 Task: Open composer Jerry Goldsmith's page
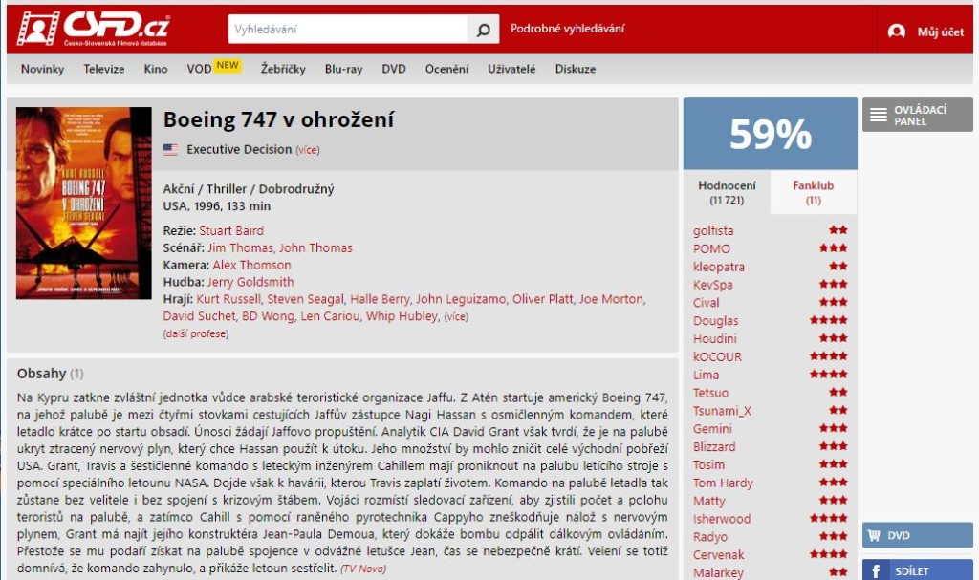250,282
